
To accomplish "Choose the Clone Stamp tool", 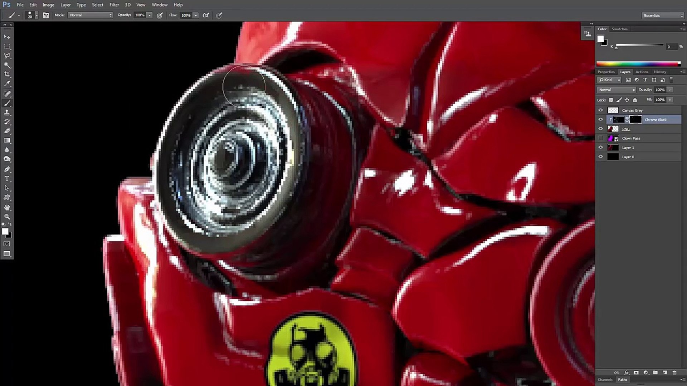I will (7, 113).
